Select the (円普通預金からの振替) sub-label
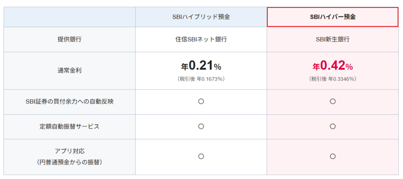403x179 pixels. coord(69,162)
